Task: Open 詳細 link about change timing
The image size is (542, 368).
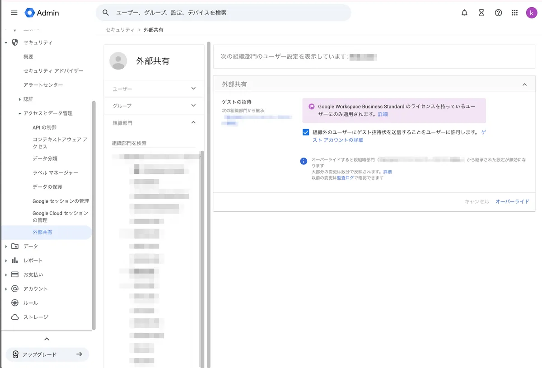Action: pyautogui.click(x=388, y=172)
